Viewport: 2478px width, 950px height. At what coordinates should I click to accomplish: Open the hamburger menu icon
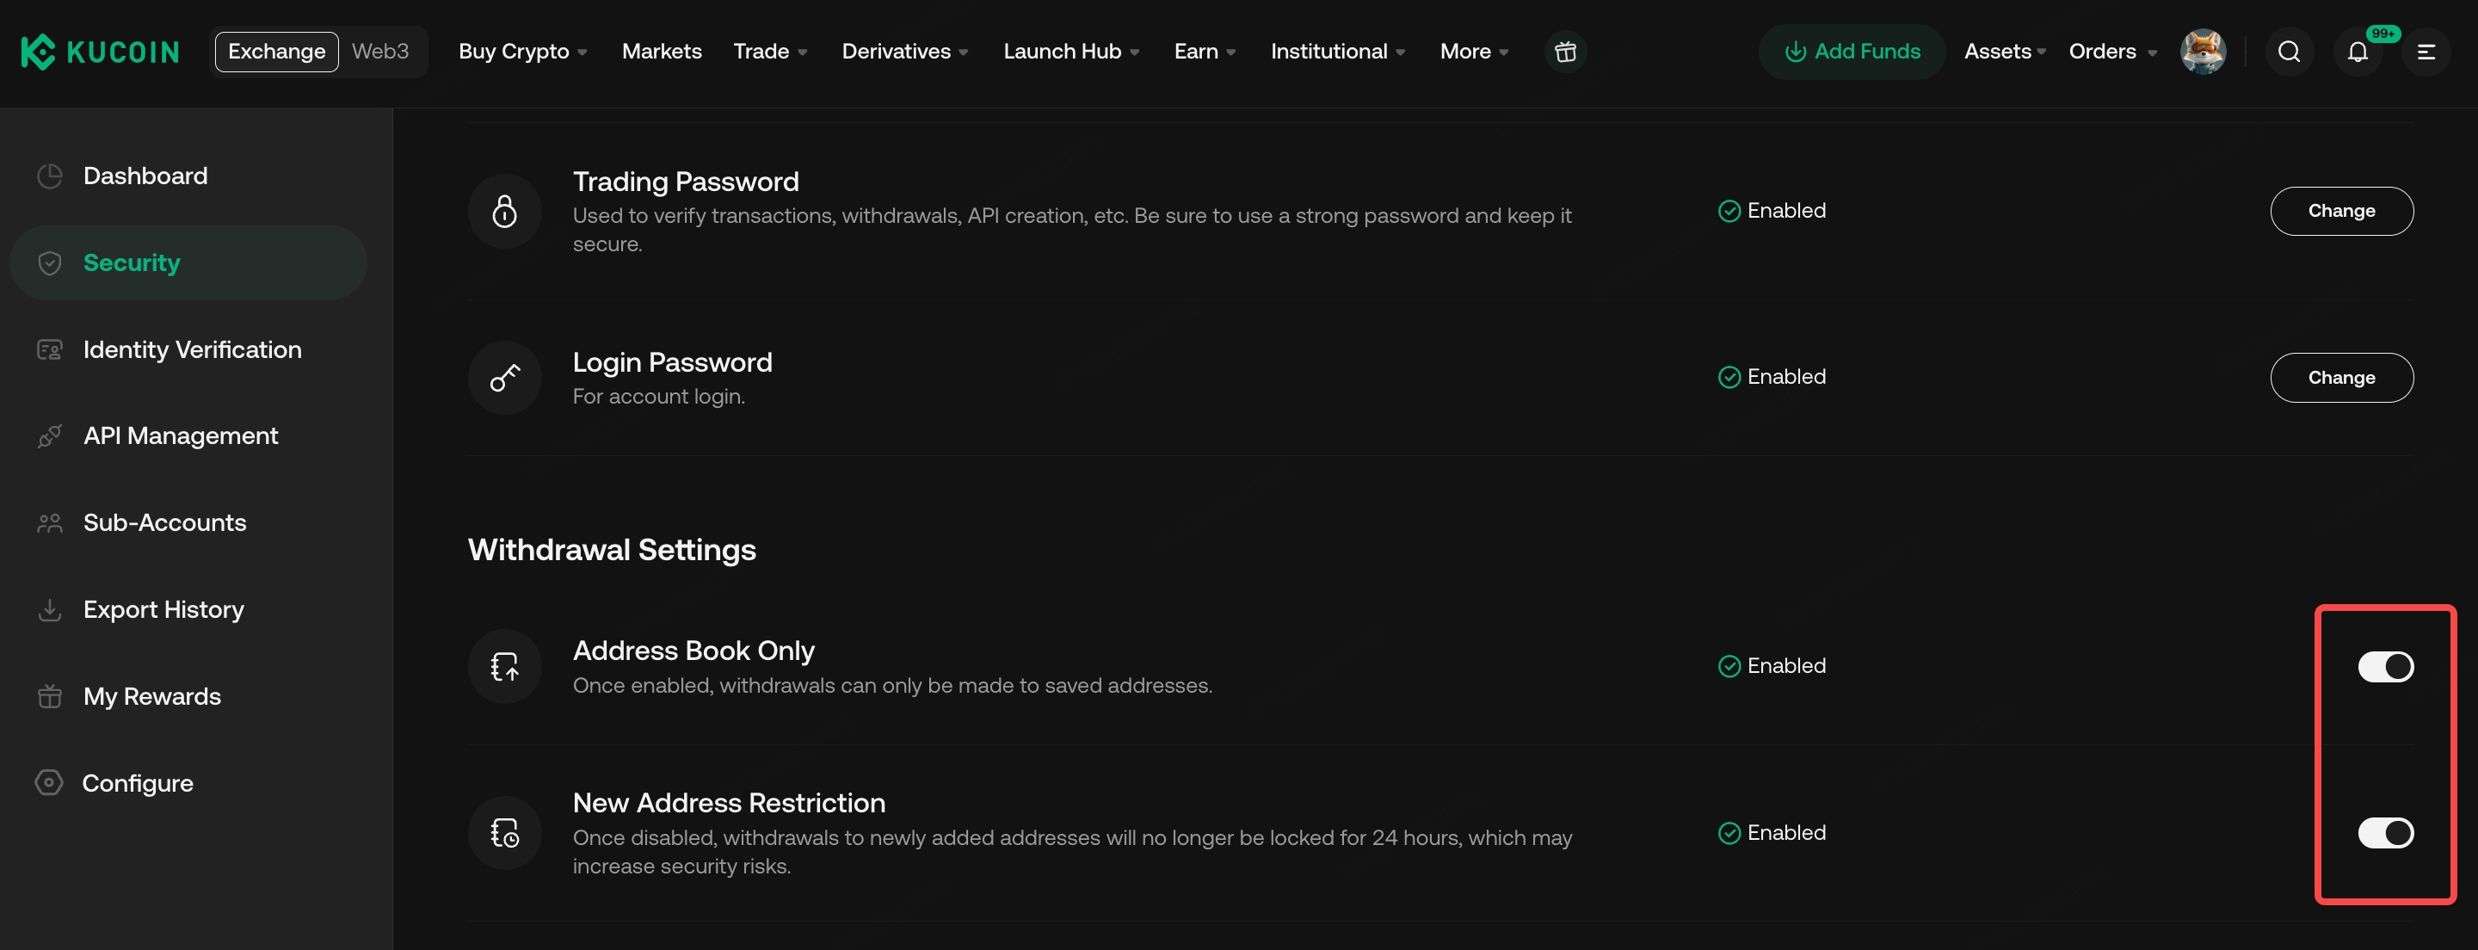point(2426,51)
